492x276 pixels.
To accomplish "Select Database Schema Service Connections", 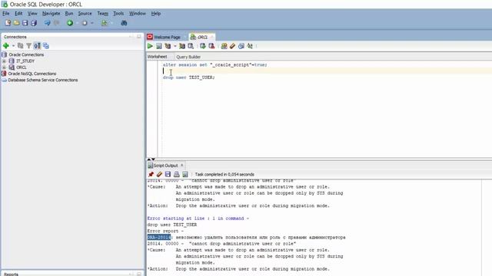I will point(43,80).
